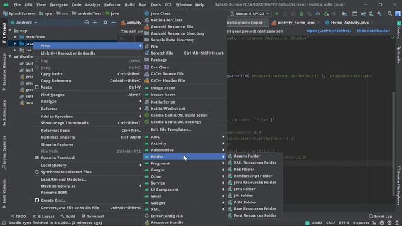Image resolution: width=402 pixels, height=226 pixels.
Task: Open the Logcat tool window
Action: 43,216
